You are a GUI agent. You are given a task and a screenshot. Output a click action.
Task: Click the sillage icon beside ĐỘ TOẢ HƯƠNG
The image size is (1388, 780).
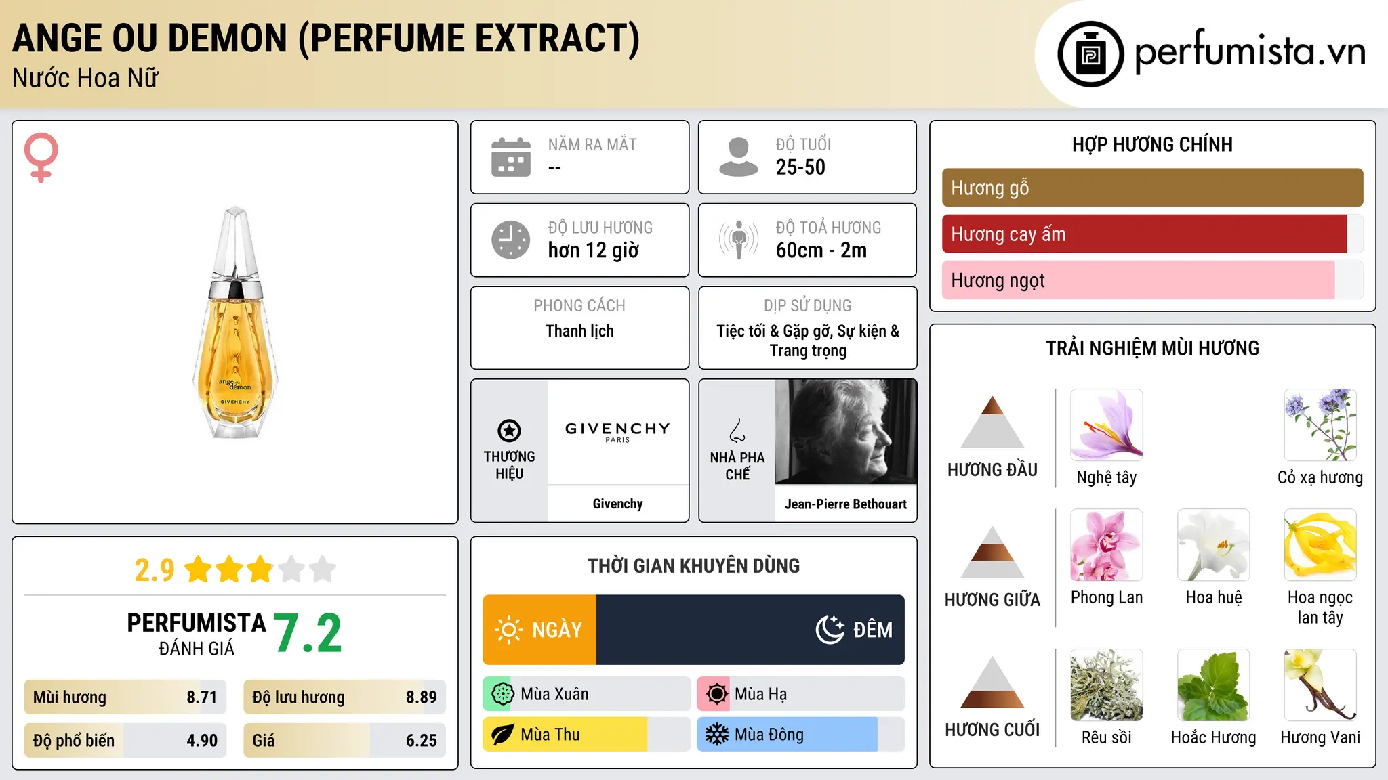(739, 240)
